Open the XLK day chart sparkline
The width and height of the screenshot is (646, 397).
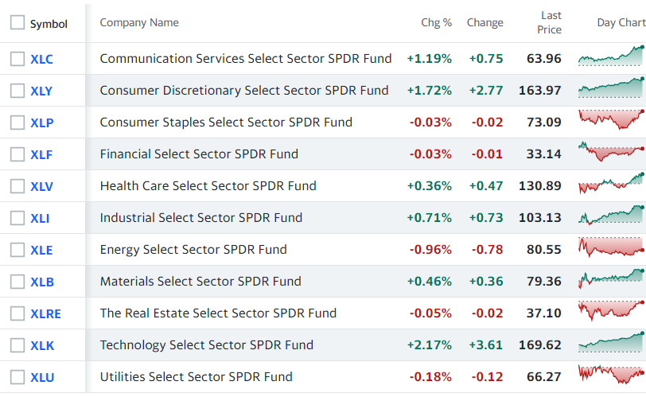pos(611,344)
